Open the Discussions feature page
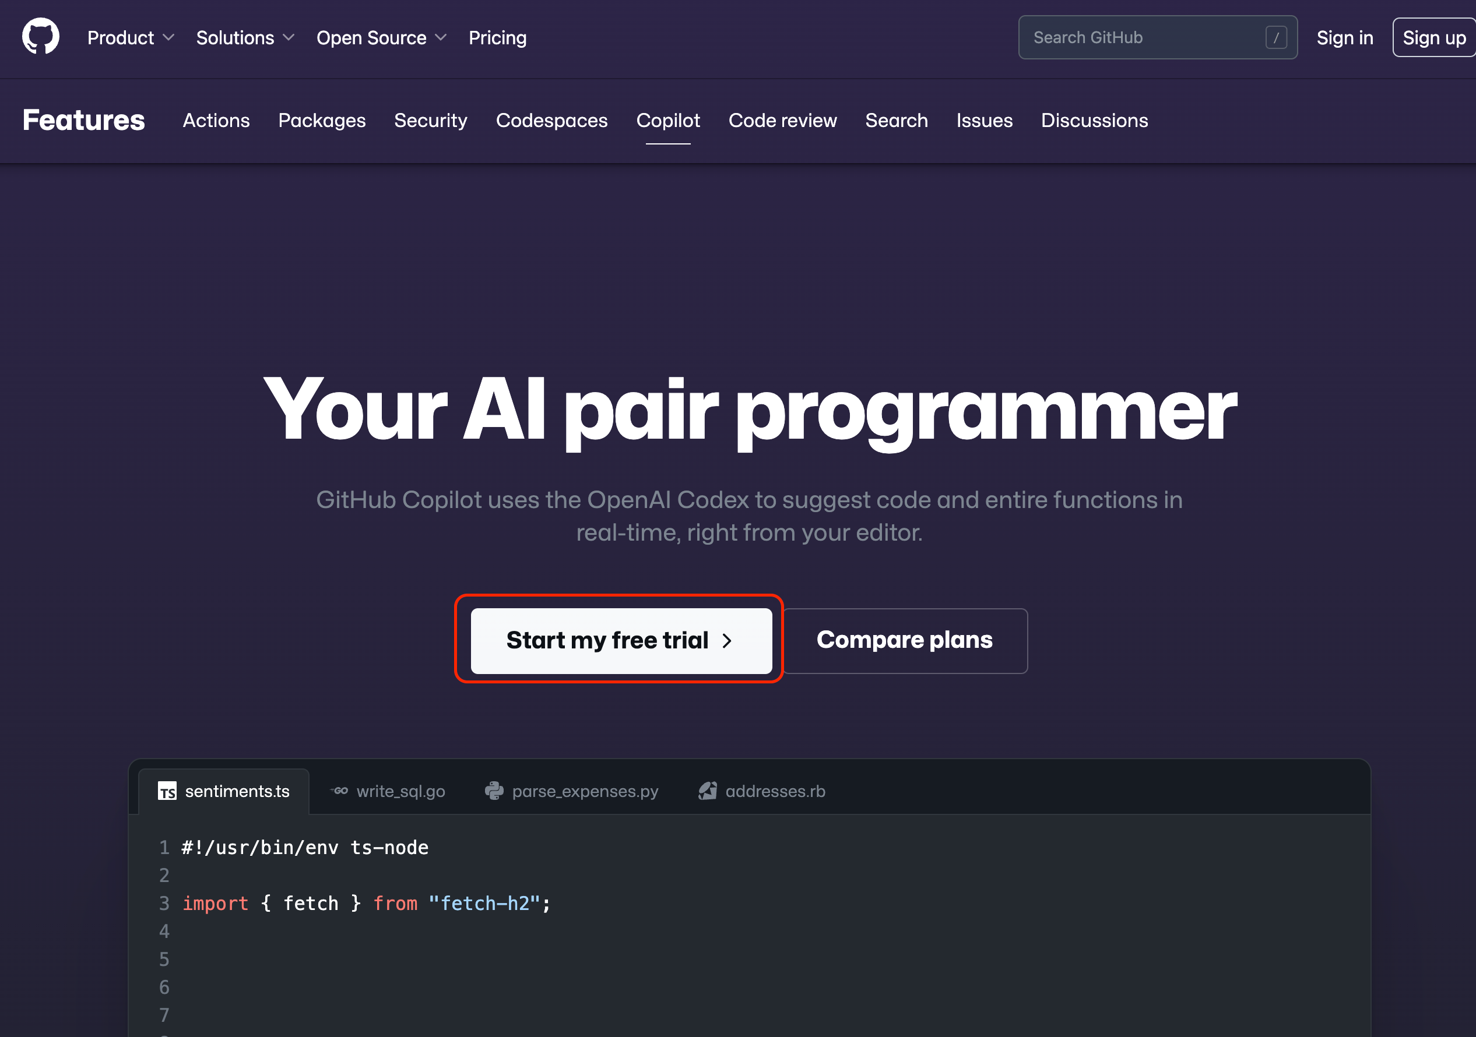 click(x=1094, y=120)
